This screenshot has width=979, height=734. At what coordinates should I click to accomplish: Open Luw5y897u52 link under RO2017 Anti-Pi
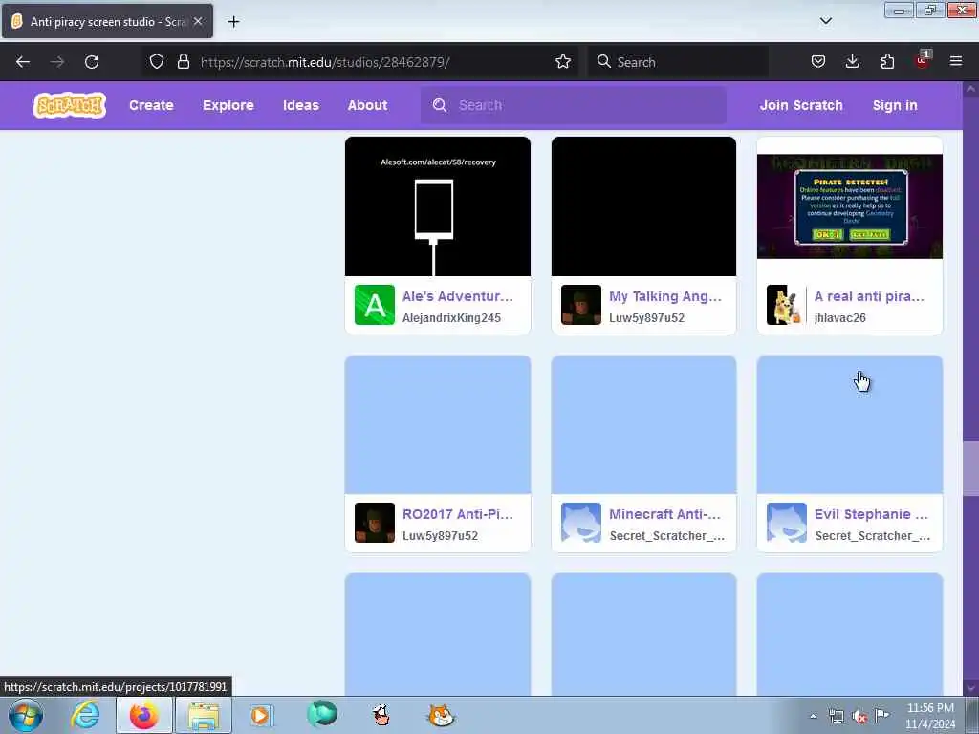pyautogui.click(x=440, y=535)
